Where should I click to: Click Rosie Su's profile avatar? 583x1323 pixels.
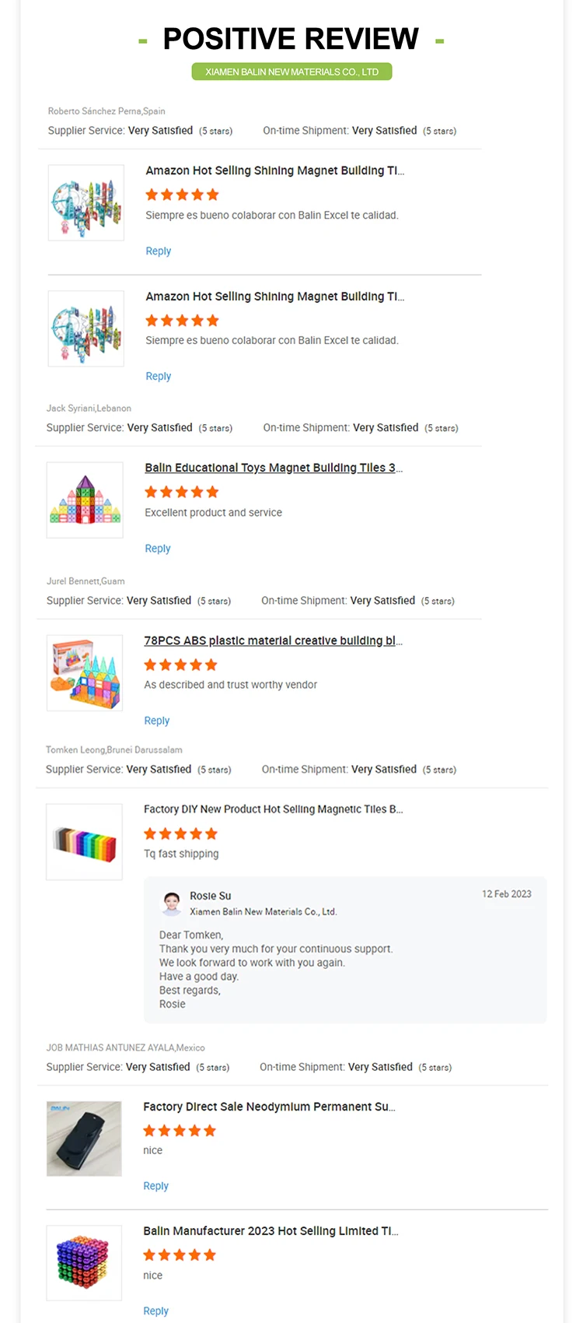coord(172,903)
